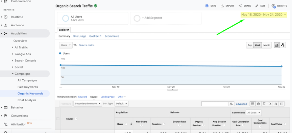Open Cost Analysis report
Screen dimensions: 292x133
coord(27,100)
